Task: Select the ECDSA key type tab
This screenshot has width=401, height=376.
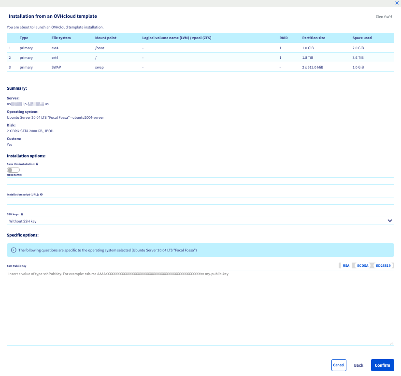Action: point(362,265)
